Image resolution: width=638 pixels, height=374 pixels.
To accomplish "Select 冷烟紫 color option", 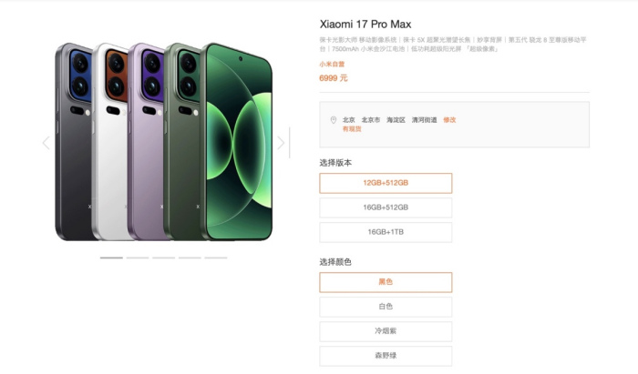I will point(386,331).
